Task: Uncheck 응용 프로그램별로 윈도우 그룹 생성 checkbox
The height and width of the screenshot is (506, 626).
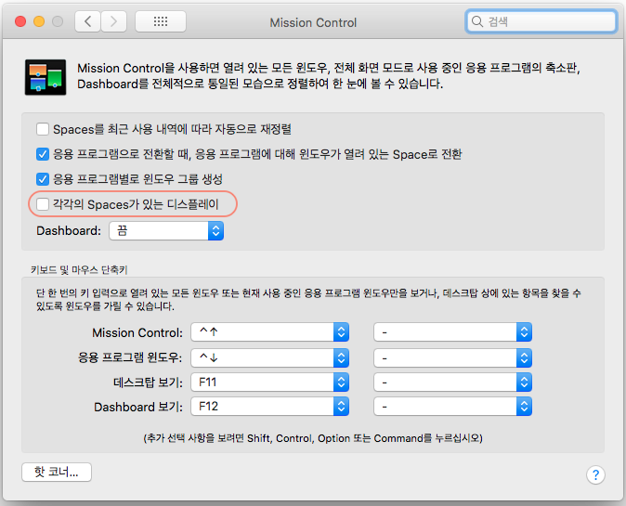Action: click(43, 179)
